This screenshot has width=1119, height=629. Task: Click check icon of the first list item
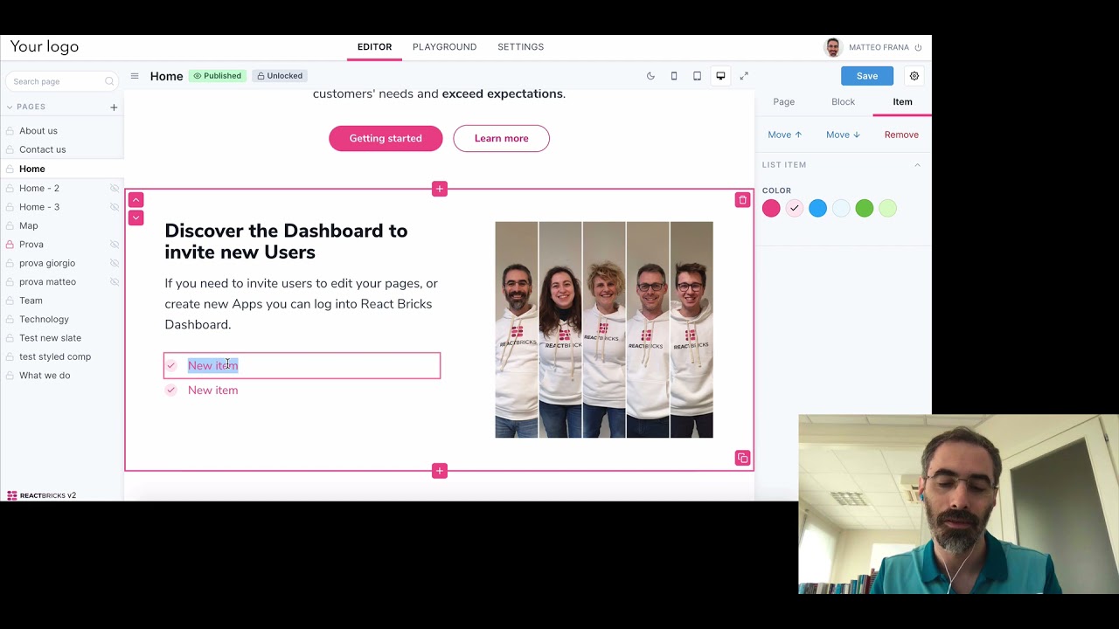171,365
